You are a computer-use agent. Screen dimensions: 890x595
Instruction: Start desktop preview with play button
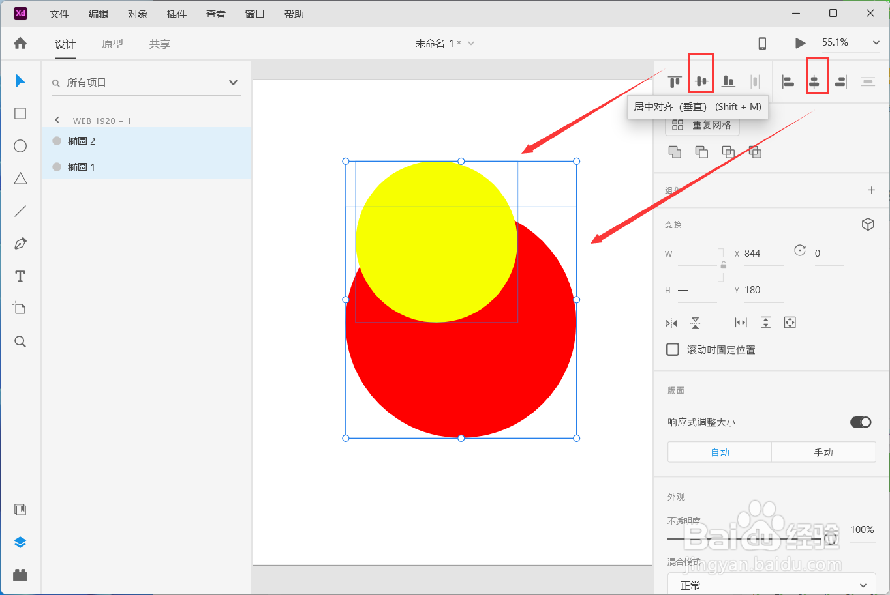click(x=800, y=43)
